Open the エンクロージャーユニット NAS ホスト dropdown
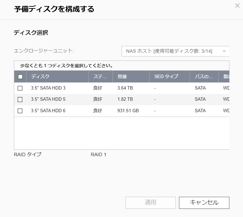Viewport: 243px width, 217px height. pos(176,51)
